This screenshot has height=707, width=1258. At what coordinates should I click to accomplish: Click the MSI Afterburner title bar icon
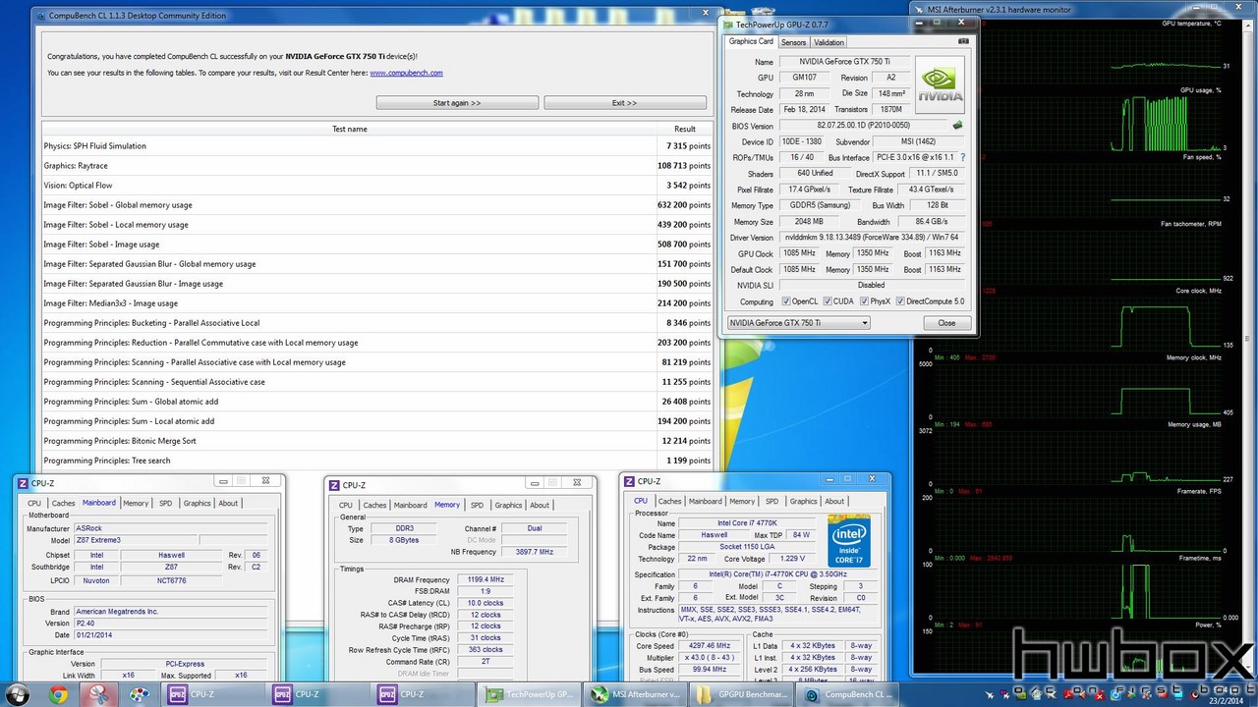tap(919, 10)
